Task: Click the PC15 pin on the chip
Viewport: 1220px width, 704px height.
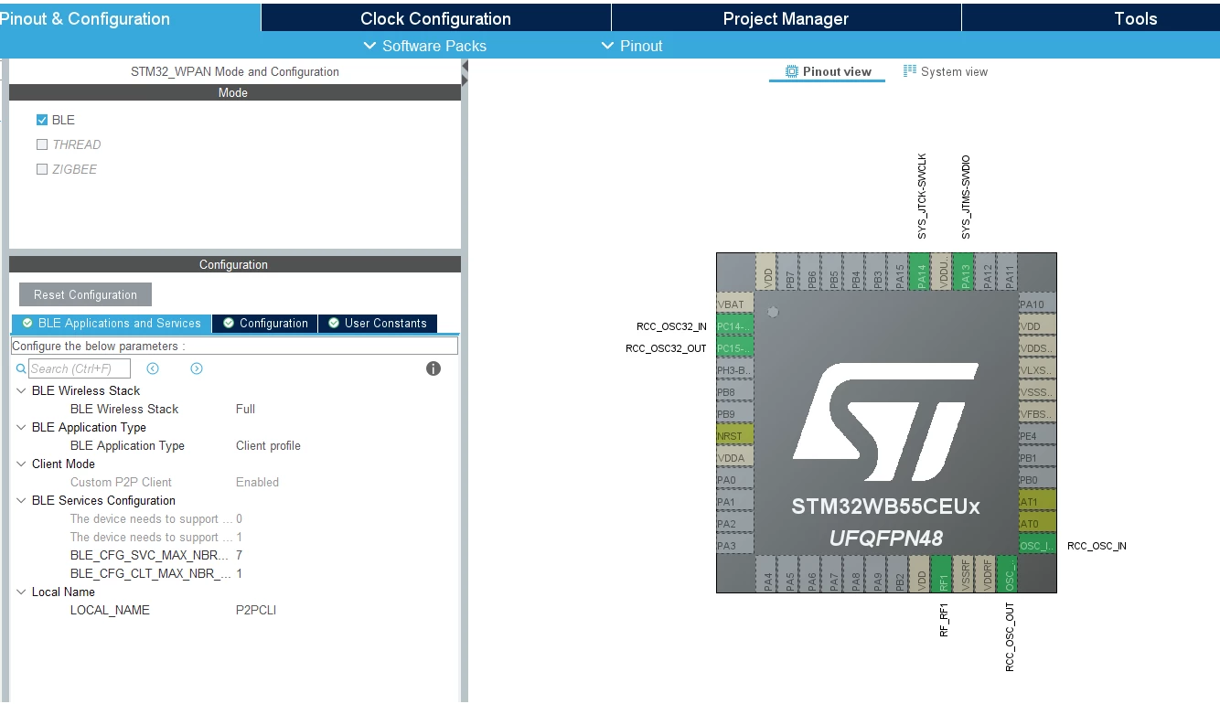Action: (x=735, y=348)
